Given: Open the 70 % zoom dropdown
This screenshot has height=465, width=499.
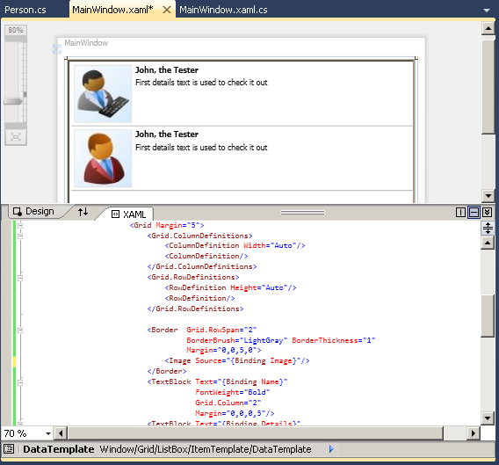Looking at the screenshot, I should pos(48,433).
